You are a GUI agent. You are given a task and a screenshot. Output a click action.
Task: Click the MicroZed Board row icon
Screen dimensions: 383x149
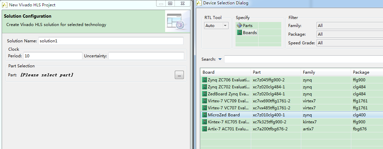205,115
